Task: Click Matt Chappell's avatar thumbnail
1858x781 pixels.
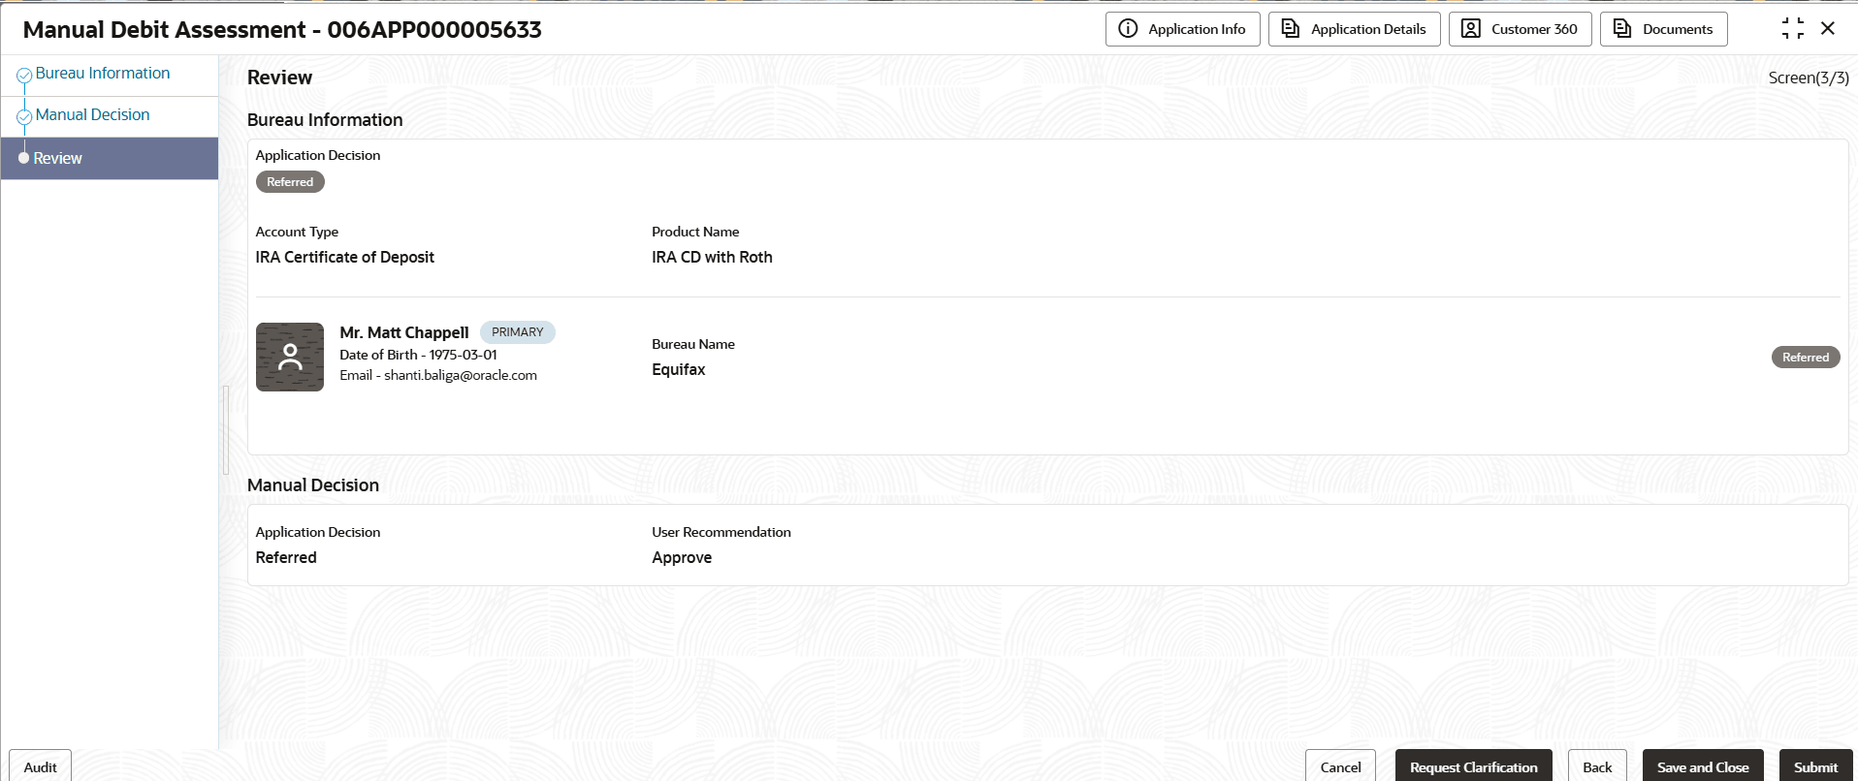Action: 290,357
